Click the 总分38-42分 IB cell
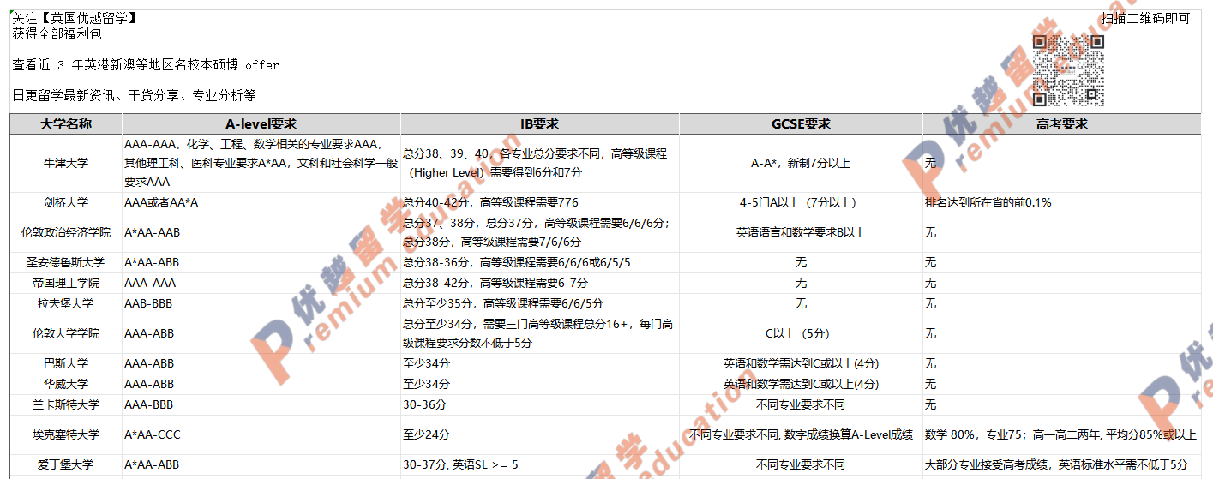This screenshot has width=1213, height=479. (x=540, y=283)
